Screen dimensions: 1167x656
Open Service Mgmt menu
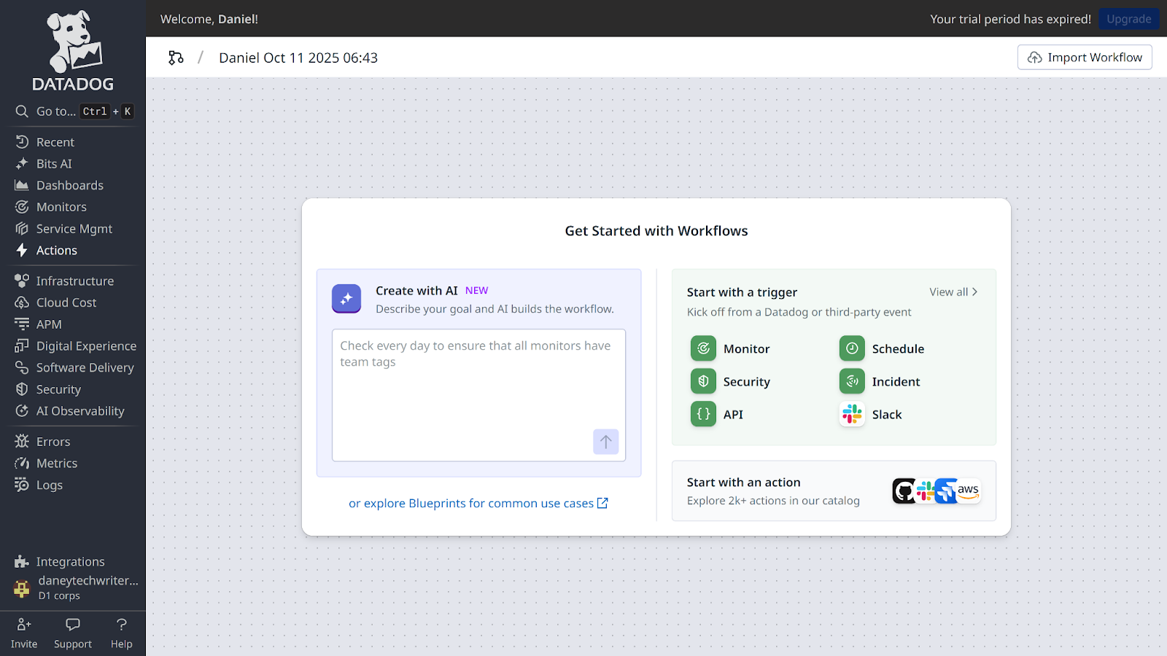(74, 229)
